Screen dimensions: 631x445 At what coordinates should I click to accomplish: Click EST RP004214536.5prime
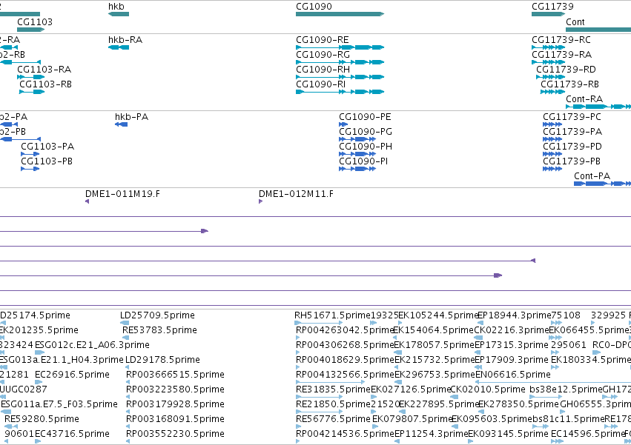coord(298,441)
